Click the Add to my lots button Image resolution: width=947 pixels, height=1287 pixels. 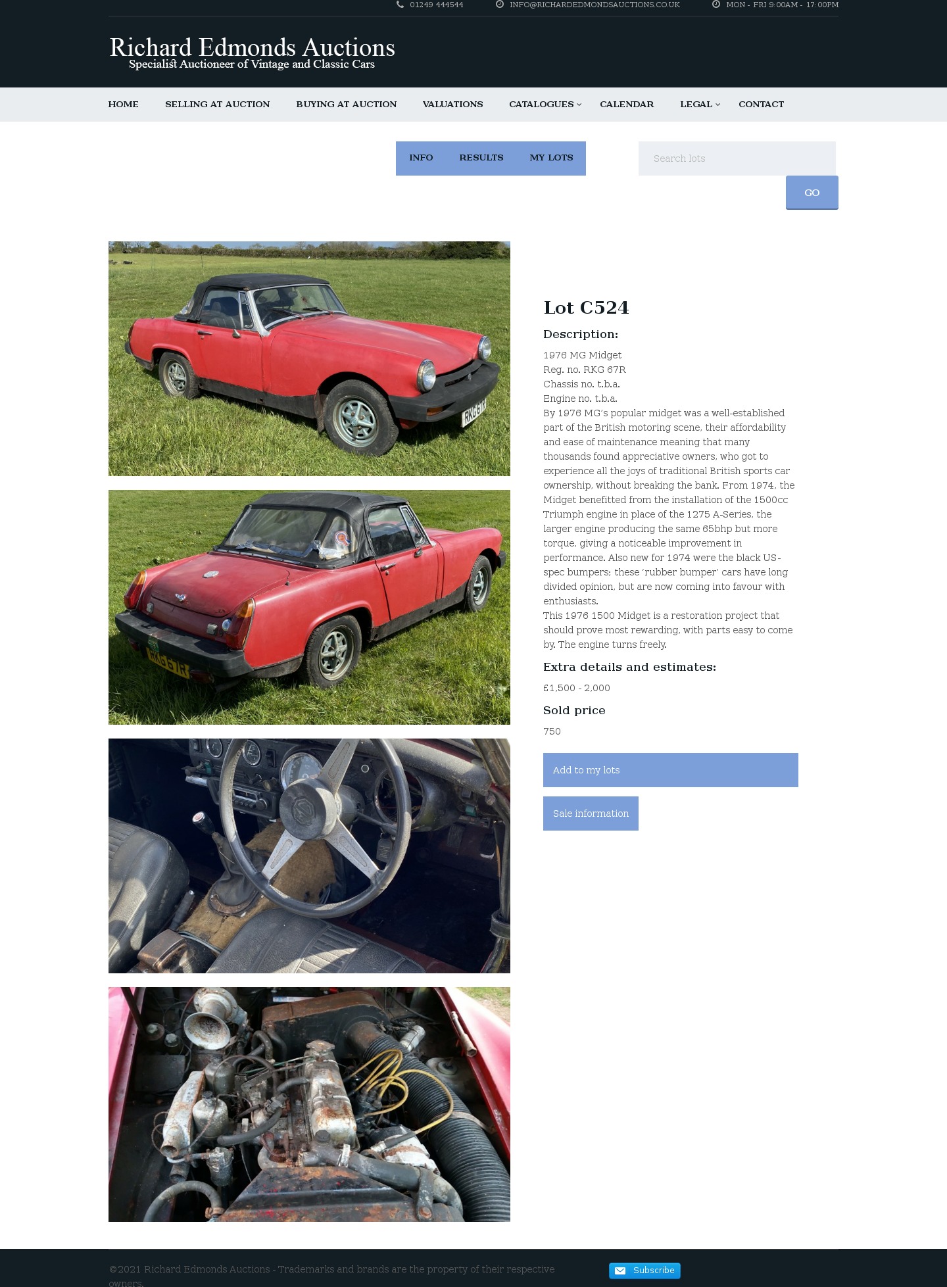[x=671, y=770]
